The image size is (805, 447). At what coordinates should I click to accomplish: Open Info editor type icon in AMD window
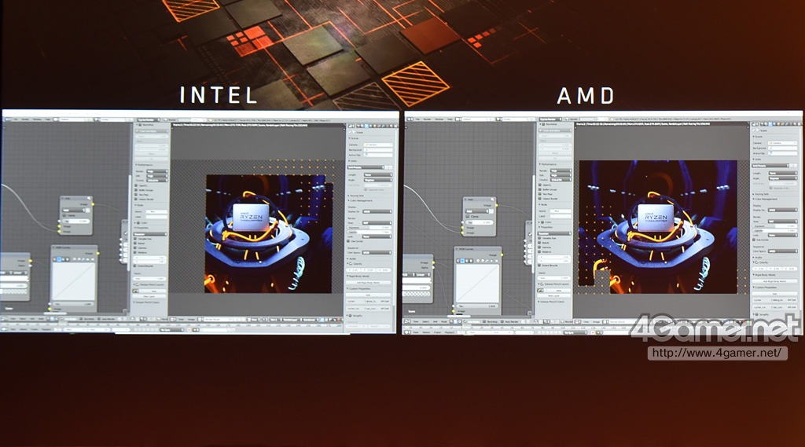[x=410, y=119]
